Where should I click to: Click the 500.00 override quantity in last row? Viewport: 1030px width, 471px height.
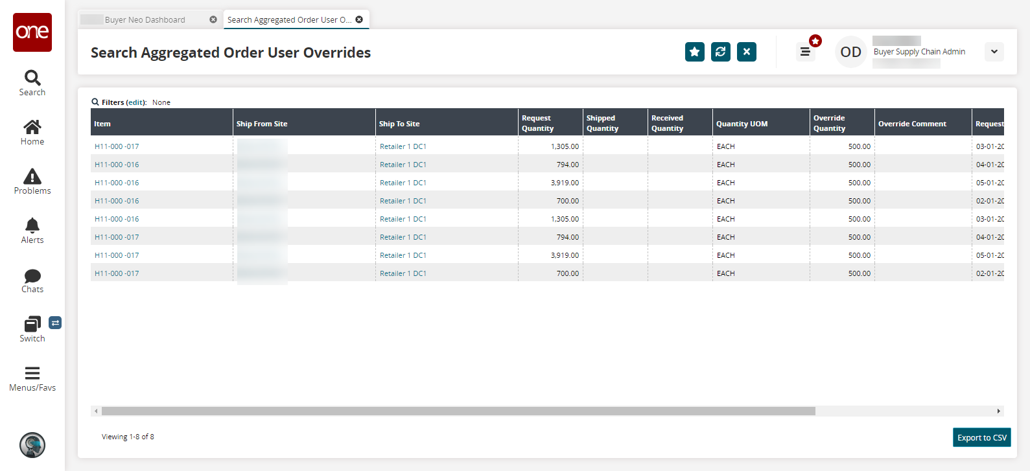[x=860, y=273]
